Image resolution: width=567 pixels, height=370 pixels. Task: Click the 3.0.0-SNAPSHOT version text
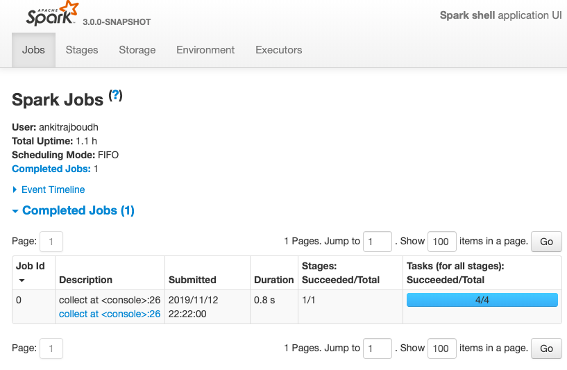(117, 22)
